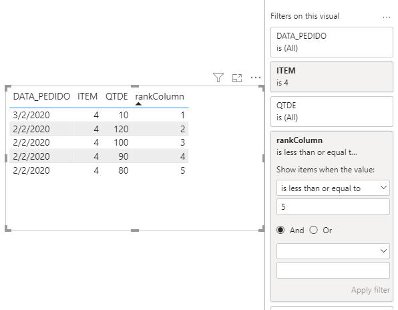The height and width of the screenshot is (310, 398).
Task: Click the empty second filter value field
Action: [x=333, y=271]
